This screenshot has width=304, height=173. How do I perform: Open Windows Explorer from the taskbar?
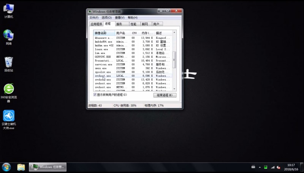pyautogui.click(x=21, y=167)
